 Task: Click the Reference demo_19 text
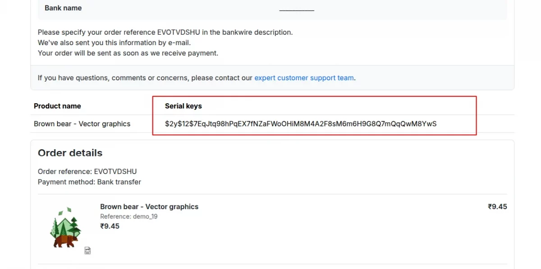pyautogui.click(x=128, y=216)
